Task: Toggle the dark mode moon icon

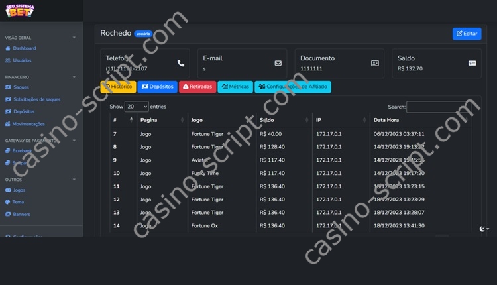Action: coord(483,229)
